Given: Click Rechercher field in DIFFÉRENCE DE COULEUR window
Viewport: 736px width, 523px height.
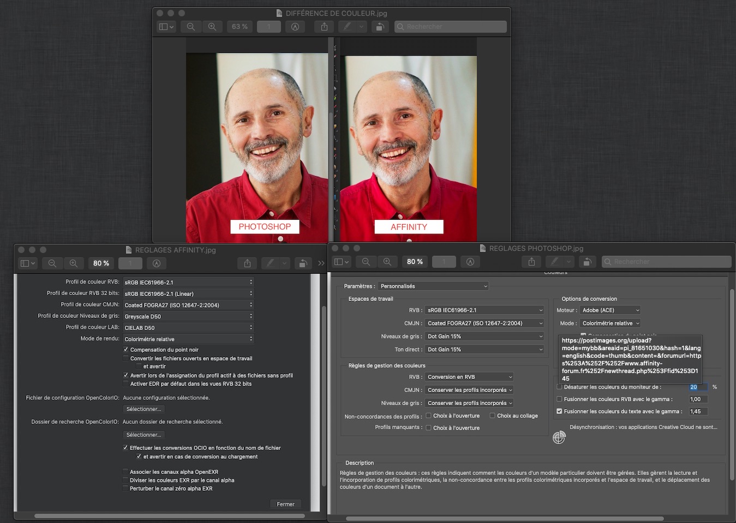Looking at the screenshot, I should pyautogui.click(x=451, y=27).
